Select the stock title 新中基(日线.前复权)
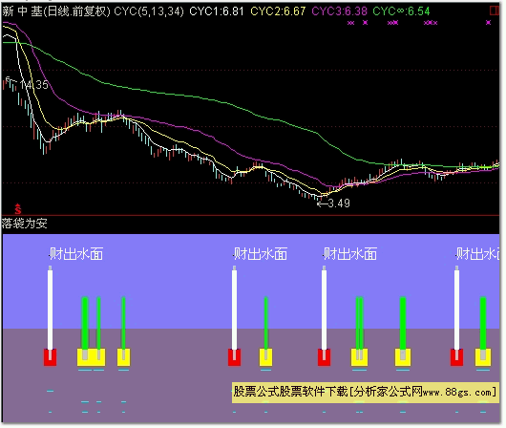 tap(56, 11)
